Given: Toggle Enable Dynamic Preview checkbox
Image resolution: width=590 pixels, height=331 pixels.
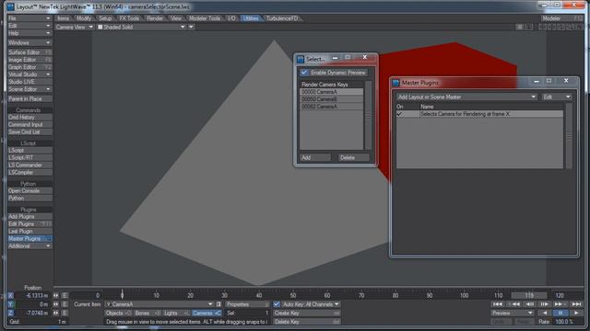Looking at the screenshot, I should point(304,73).
